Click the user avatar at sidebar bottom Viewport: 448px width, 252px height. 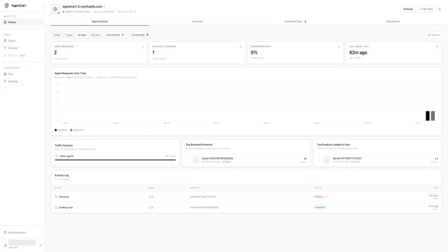point(6,245)
